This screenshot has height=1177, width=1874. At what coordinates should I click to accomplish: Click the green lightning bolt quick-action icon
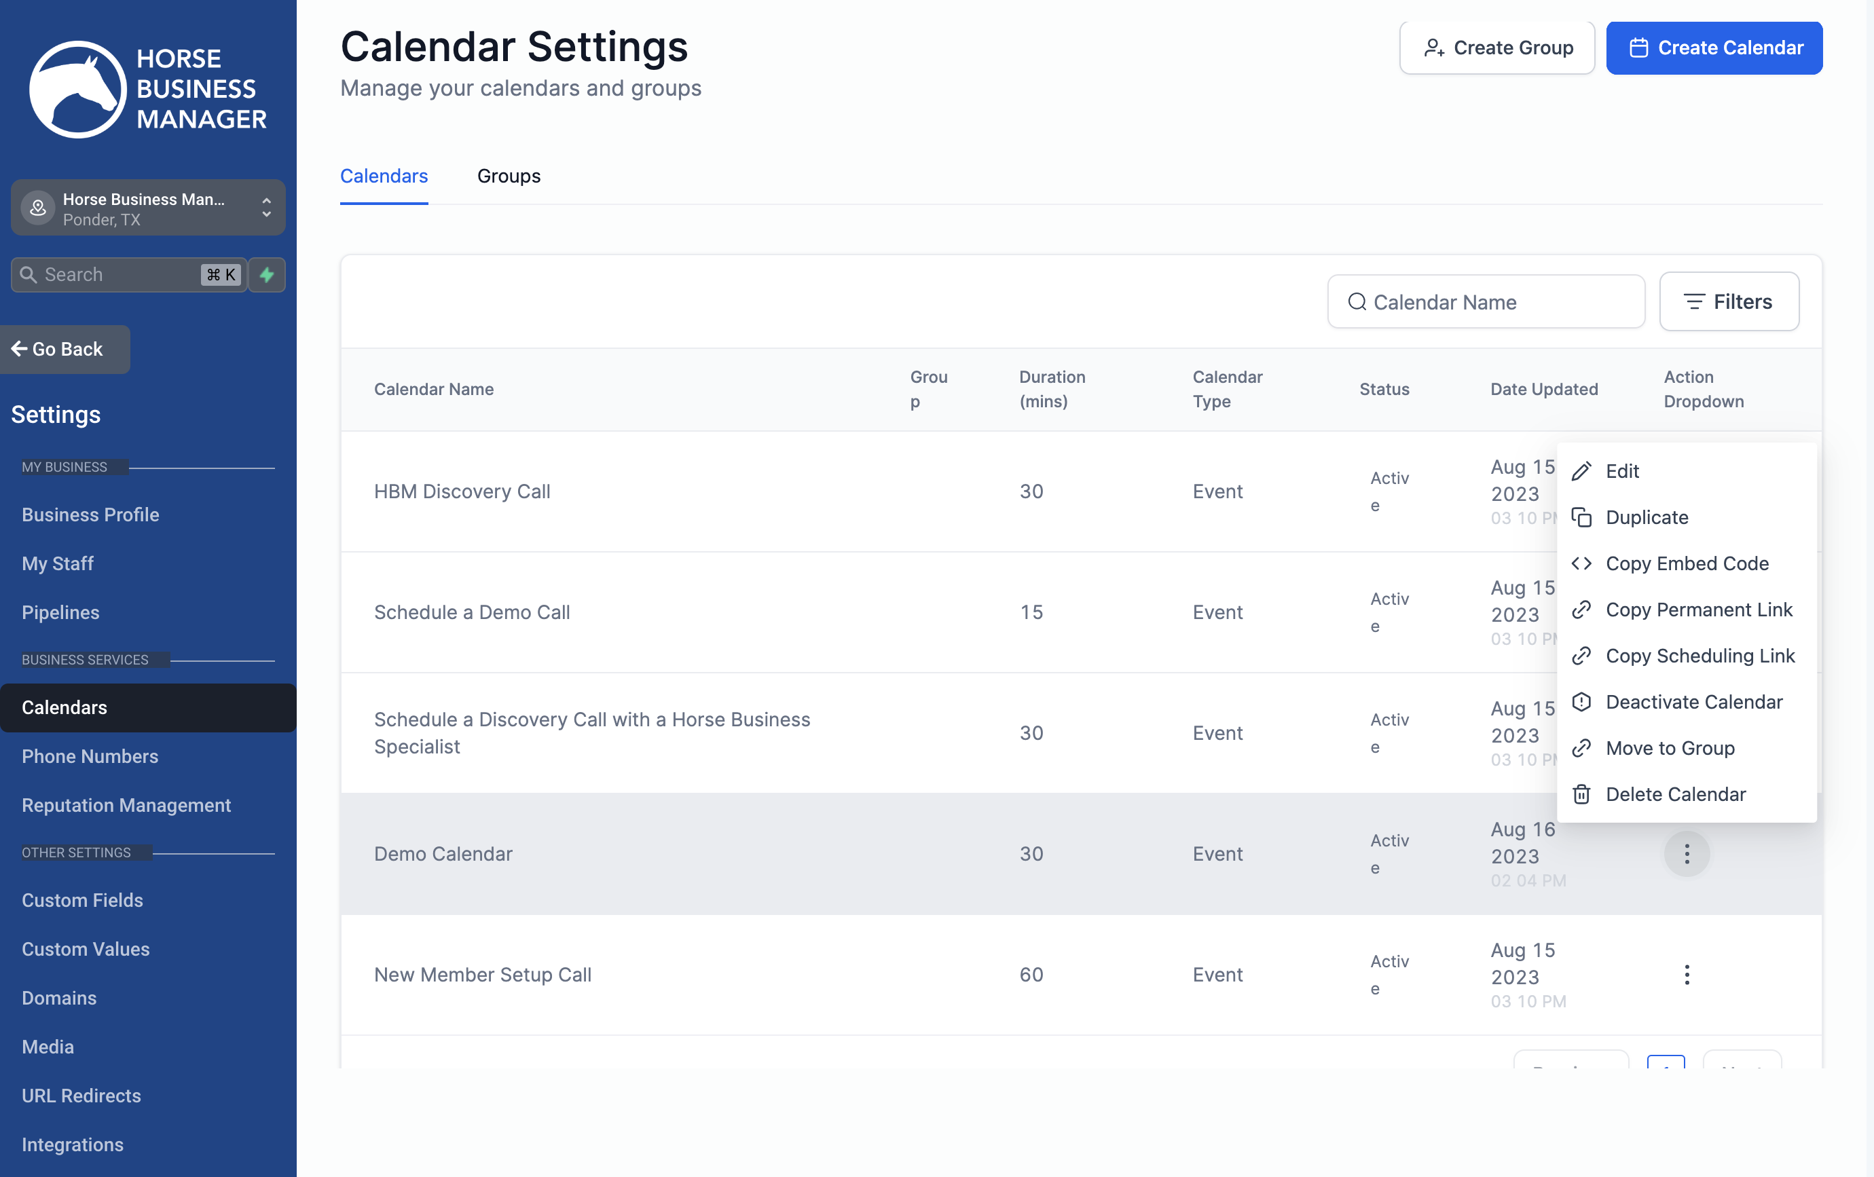[x=267, y=275]
